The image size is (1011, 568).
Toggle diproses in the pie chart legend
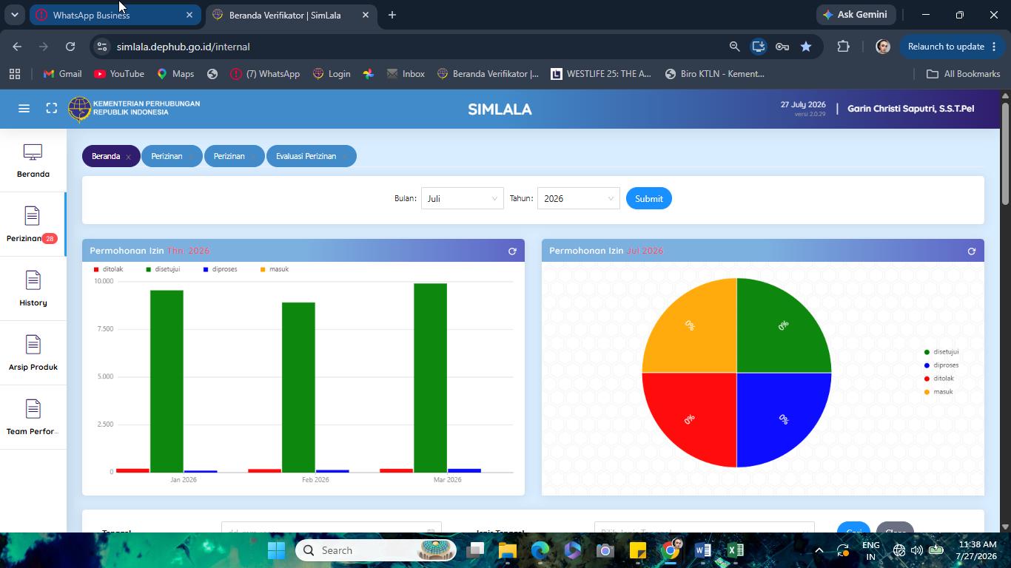pos(941,365)
